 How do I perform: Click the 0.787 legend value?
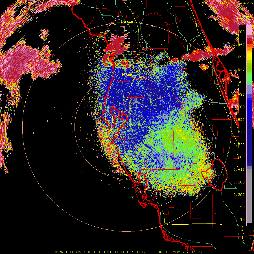tap(239, 82)
